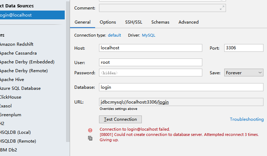
Task: Switch to the General tab
Action: coord(83,22)
